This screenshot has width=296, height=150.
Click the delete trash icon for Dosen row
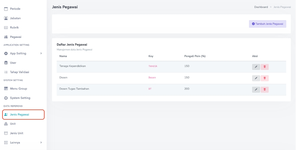[264, 78]
